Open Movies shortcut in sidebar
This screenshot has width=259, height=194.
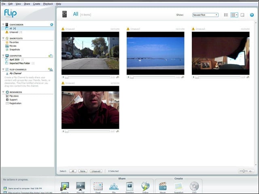[x=13, y=46]
